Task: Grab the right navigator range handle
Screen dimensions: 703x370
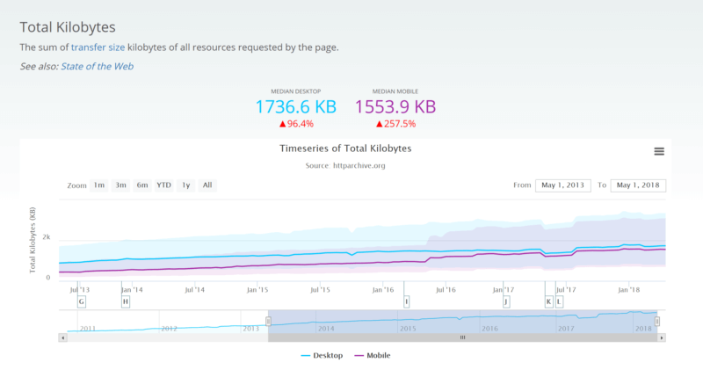Action: (656, 322)
